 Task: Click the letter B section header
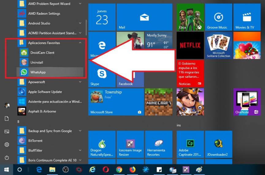[x=18, y=122]
